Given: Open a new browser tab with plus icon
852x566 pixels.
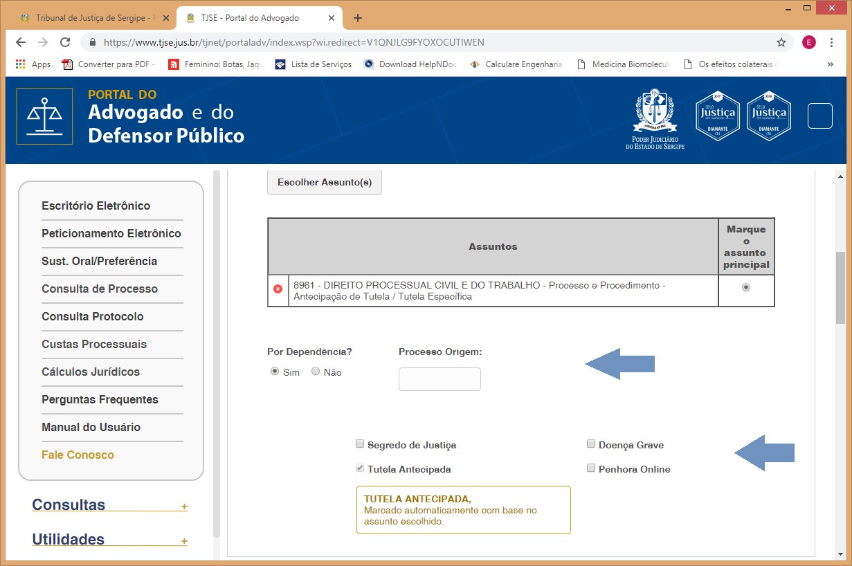Looking at the screenshot, I should (358, 18).
